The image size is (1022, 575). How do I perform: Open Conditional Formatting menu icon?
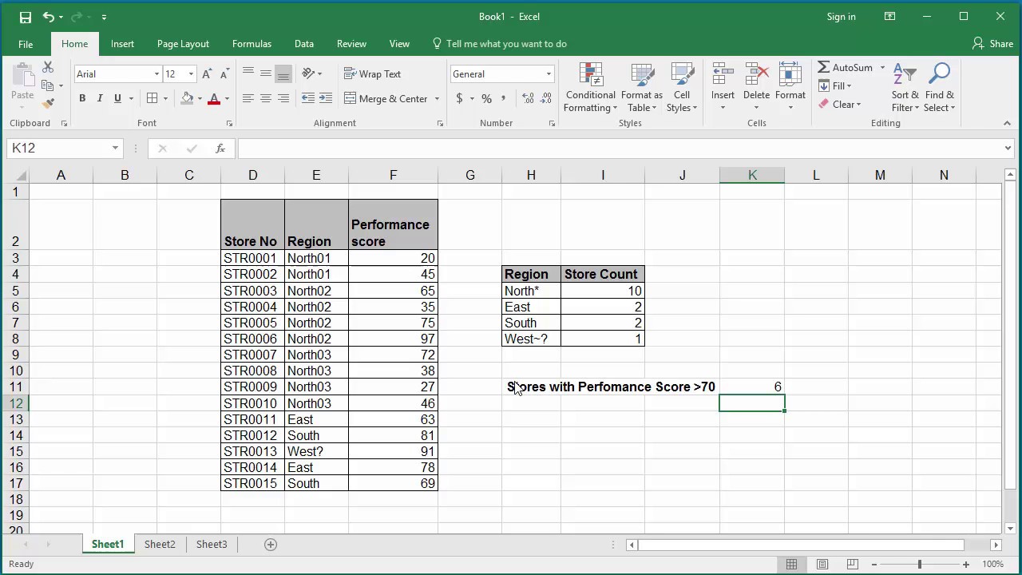click(591, 76)
